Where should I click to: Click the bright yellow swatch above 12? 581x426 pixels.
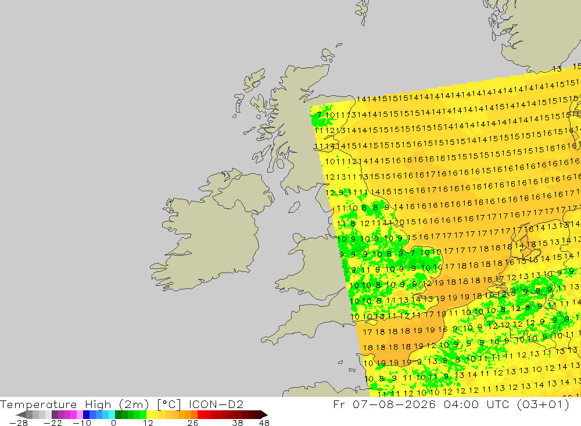pyautogui.click(x=150, y=414)
